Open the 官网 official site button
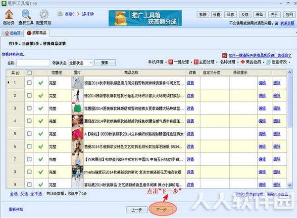Viewport: 297px width, 218px height. (289, 14)
